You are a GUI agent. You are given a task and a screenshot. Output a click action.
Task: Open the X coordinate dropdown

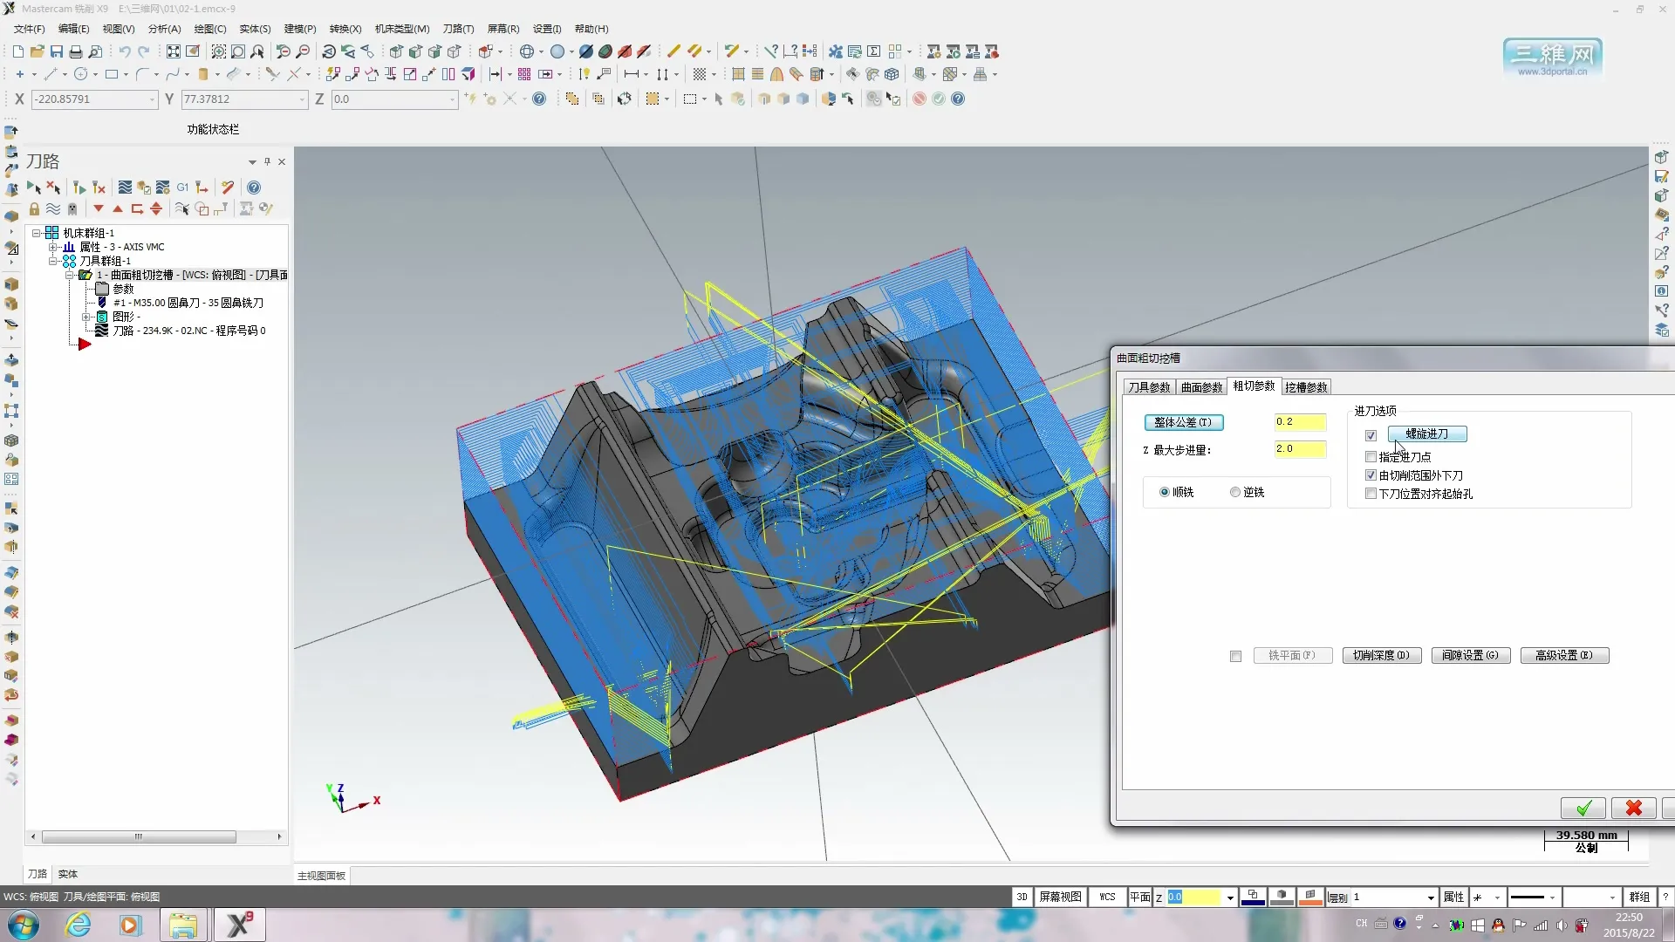tap(152, 99)
